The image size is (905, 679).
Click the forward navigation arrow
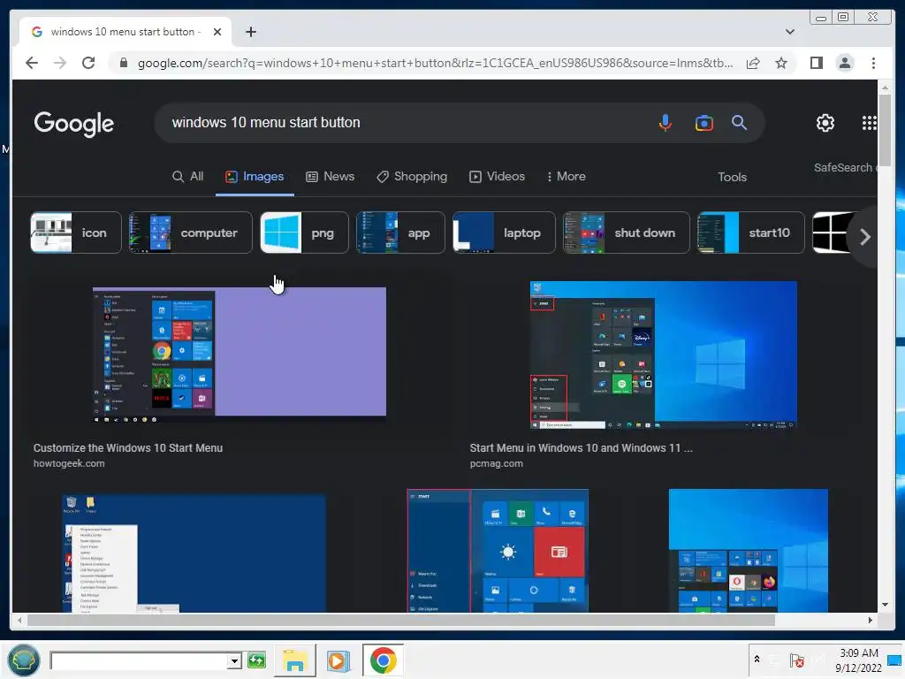(x=60, y=63)
